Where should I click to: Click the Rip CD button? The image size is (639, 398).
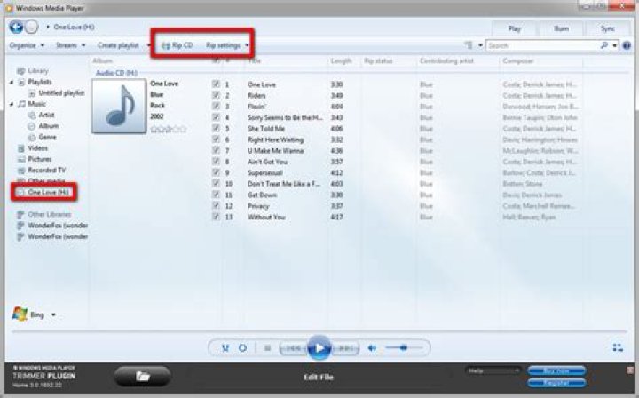pyautogui.click(x=177, y=45)
